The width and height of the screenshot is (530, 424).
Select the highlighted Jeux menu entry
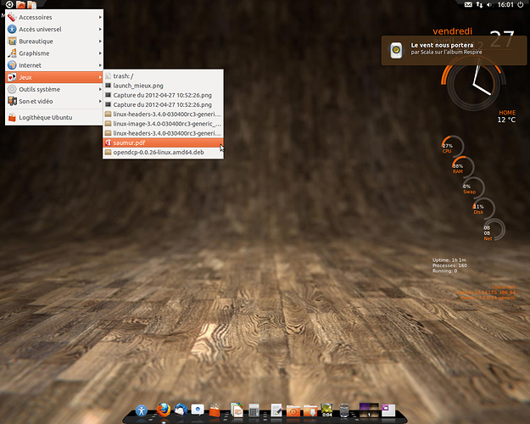pyautogui.click(x=54, y=77)
